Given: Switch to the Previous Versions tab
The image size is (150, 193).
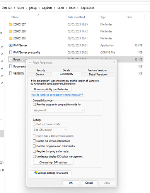Looking at the screenshot, I should point(97,70).
